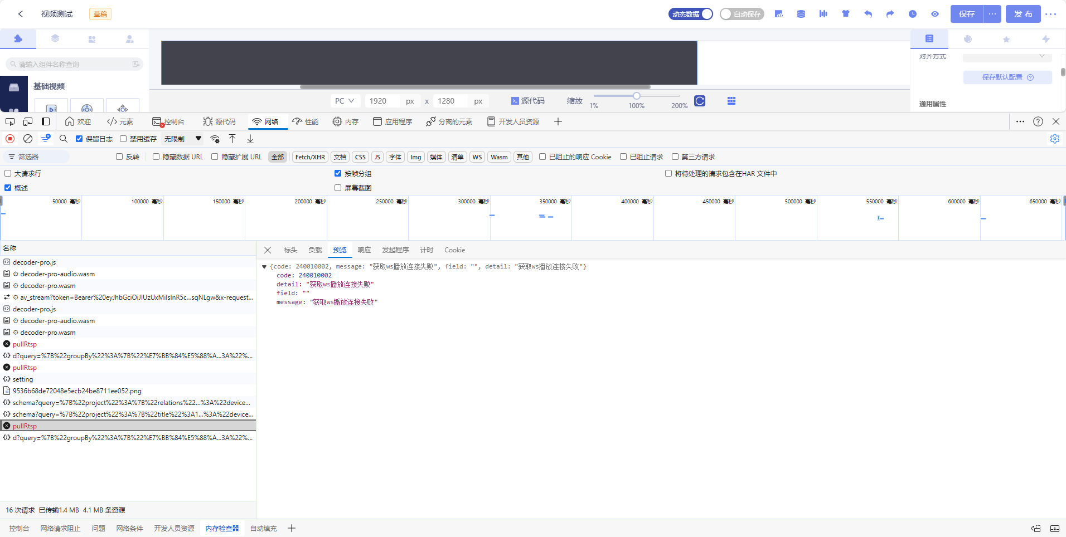1066x537 pixels.
Task: Click the clear network log icon
Action: tap(28, 139)
